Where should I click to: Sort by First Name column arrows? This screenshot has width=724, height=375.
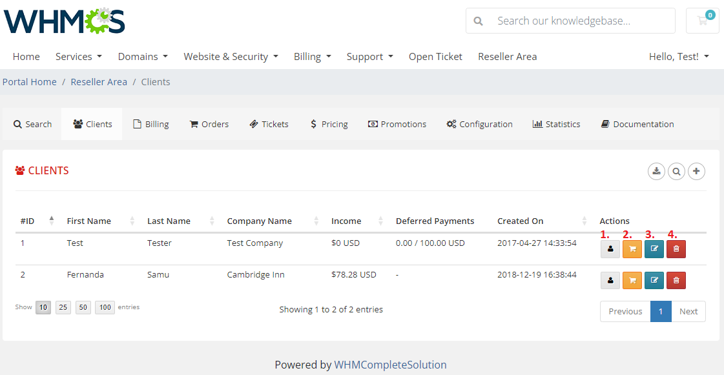point(132,221)
